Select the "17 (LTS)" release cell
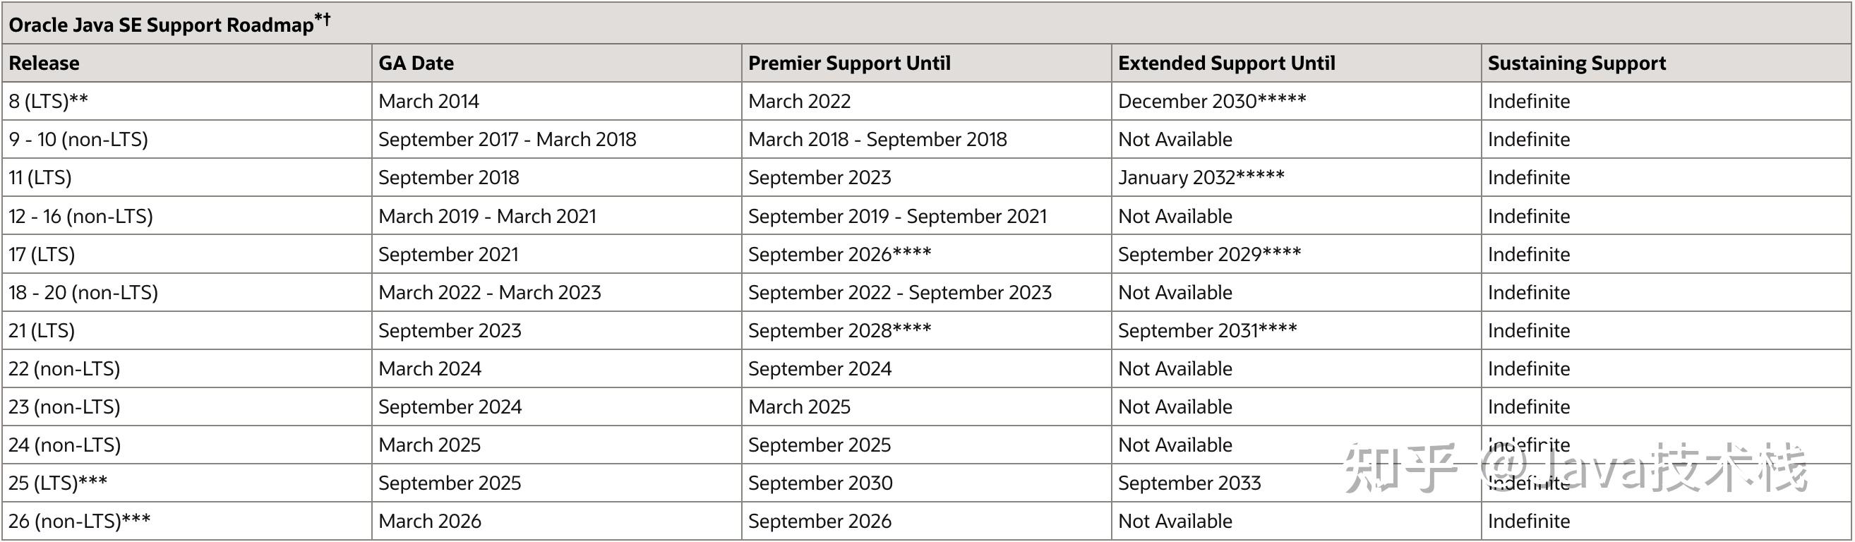 pos(42,254)
